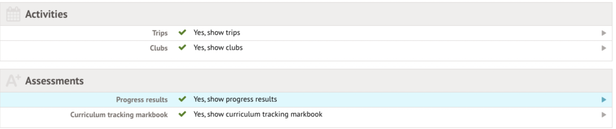Select 'Yes, show clubs' setting text

pos(218,48)
